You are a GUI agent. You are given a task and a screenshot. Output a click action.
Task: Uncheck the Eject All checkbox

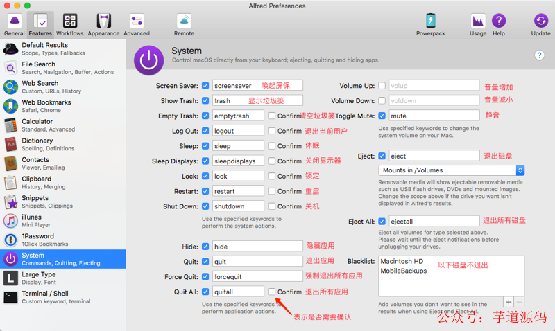coord(382,221)
